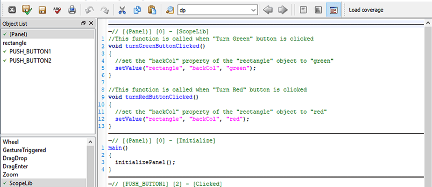
Task: Paste from clipboard icon
Action: pos(152,10)
